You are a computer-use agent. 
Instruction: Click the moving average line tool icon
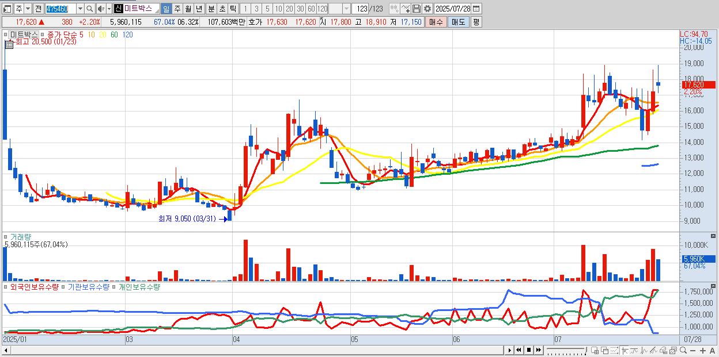(x=634, y=350)
